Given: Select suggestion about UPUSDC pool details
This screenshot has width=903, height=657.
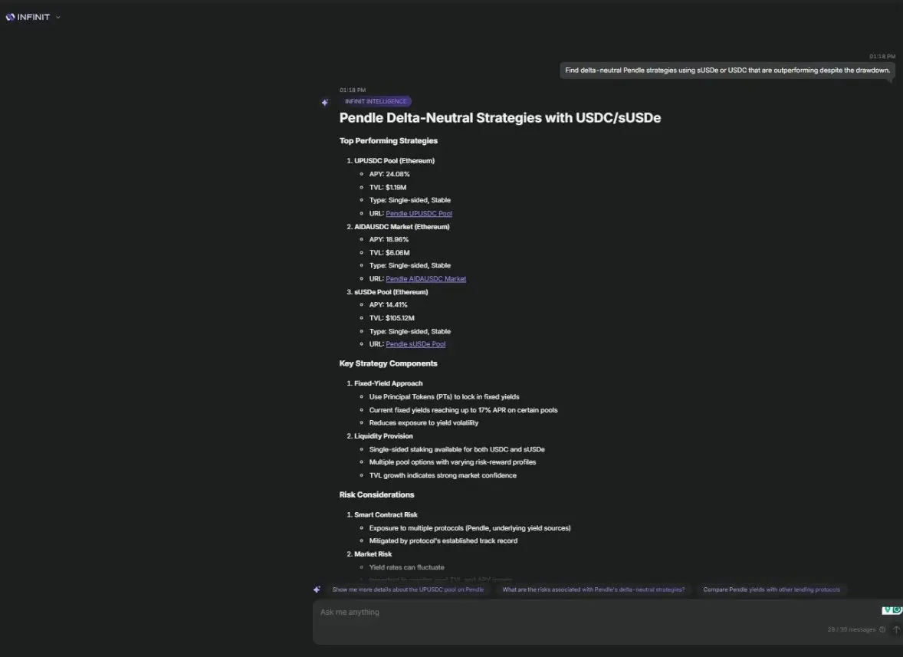Looking at the screenshot, I should point(408,590).
